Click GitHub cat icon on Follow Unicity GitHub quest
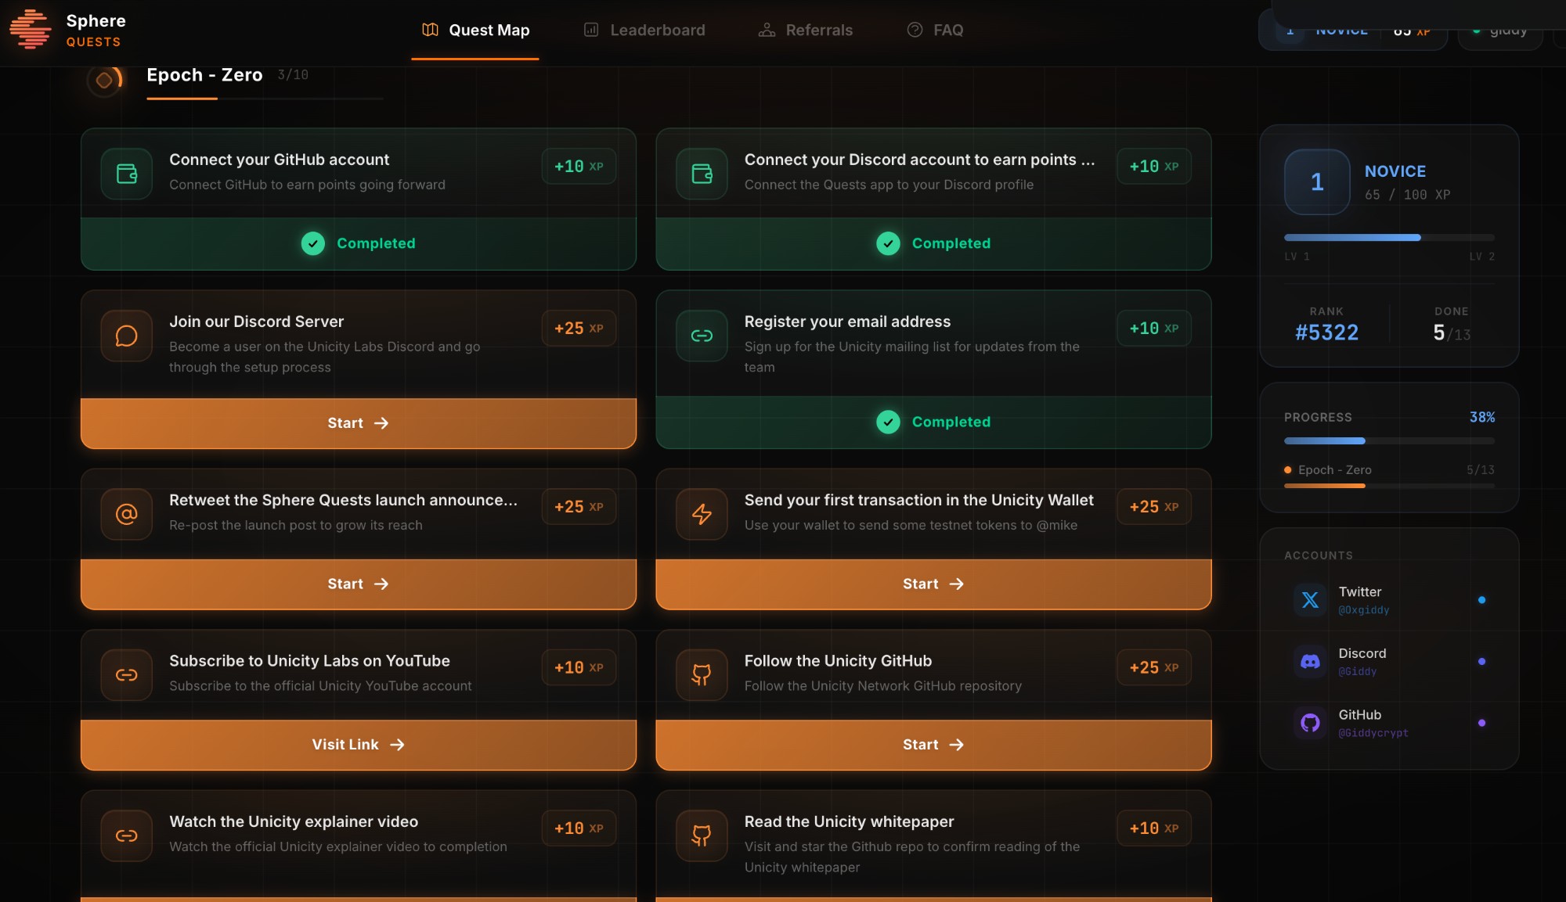 click(702, 674)
